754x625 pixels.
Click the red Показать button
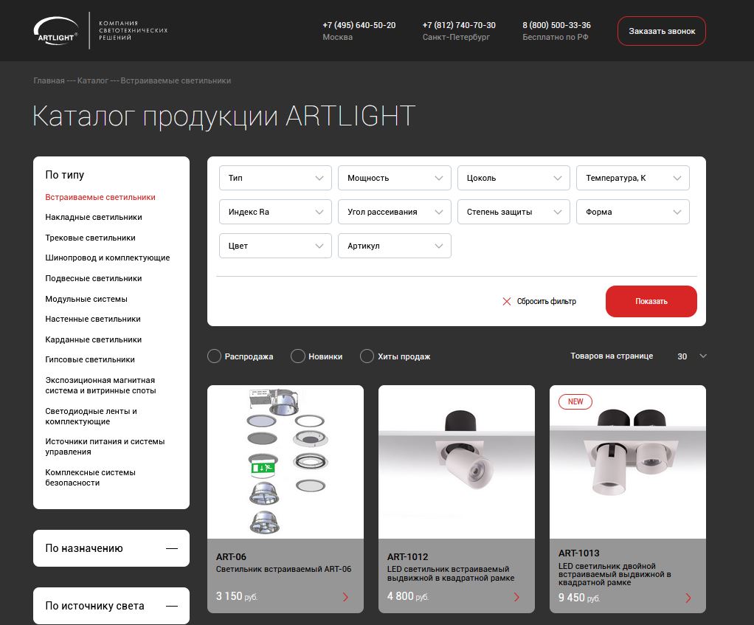tap(651, 302)
